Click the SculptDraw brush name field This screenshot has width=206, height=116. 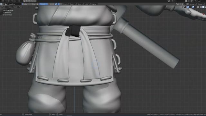tap(14, 4)
